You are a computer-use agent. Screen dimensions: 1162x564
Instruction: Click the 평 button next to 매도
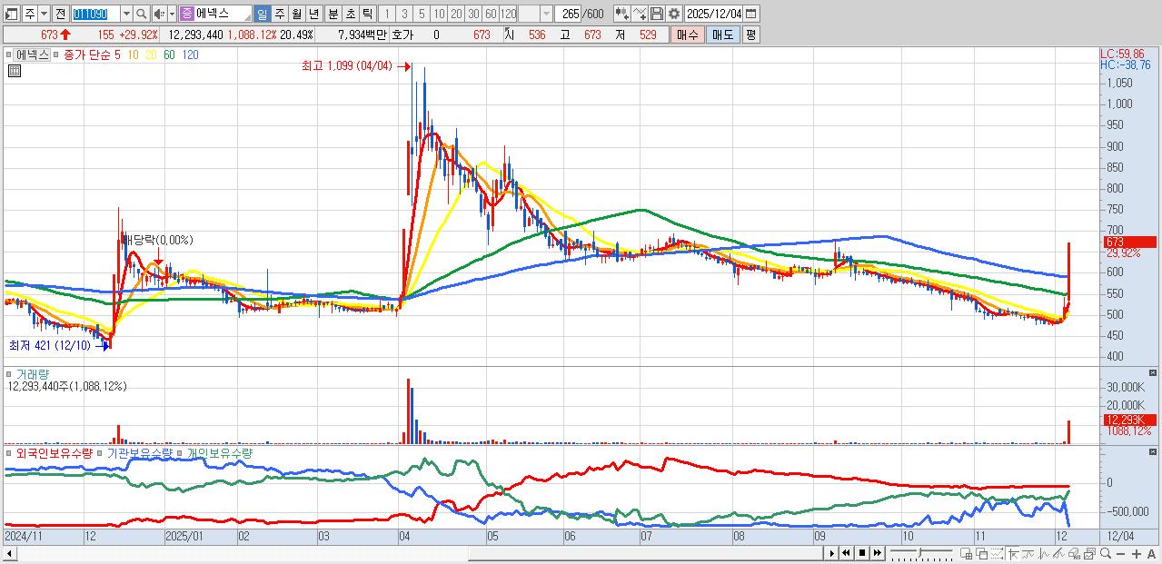pos(750,35)
